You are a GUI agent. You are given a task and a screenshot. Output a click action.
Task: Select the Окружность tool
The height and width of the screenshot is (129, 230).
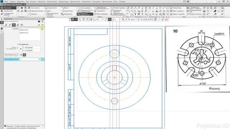[x=51, y=8]
